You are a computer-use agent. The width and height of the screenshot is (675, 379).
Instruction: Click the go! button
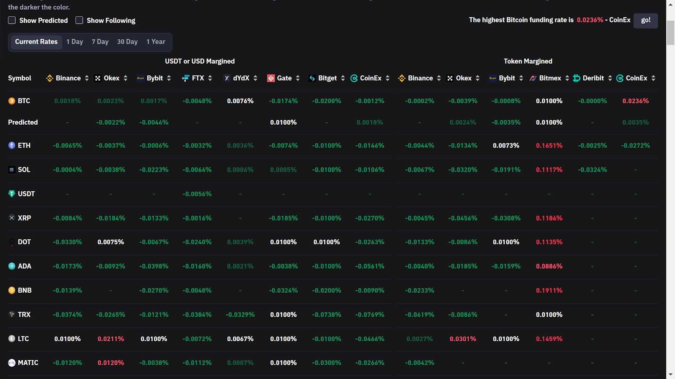coord(645,20)
